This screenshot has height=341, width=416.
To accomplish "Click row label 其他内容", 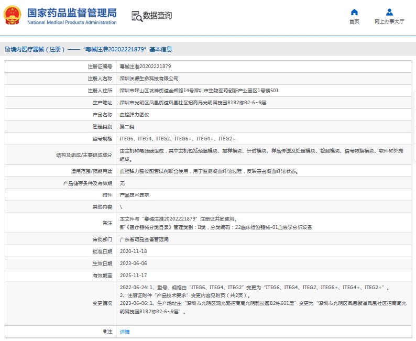I will pyautogui.click(x=102, y=207).
